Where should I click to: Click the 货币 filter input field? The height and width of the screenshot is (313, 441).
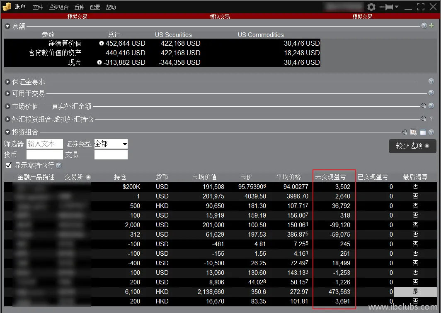pyautogui.click(x=44, y=154)
